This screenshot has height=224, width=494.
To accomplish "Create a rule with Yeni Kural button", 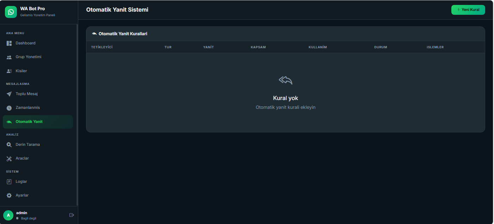I will [468, 10].
